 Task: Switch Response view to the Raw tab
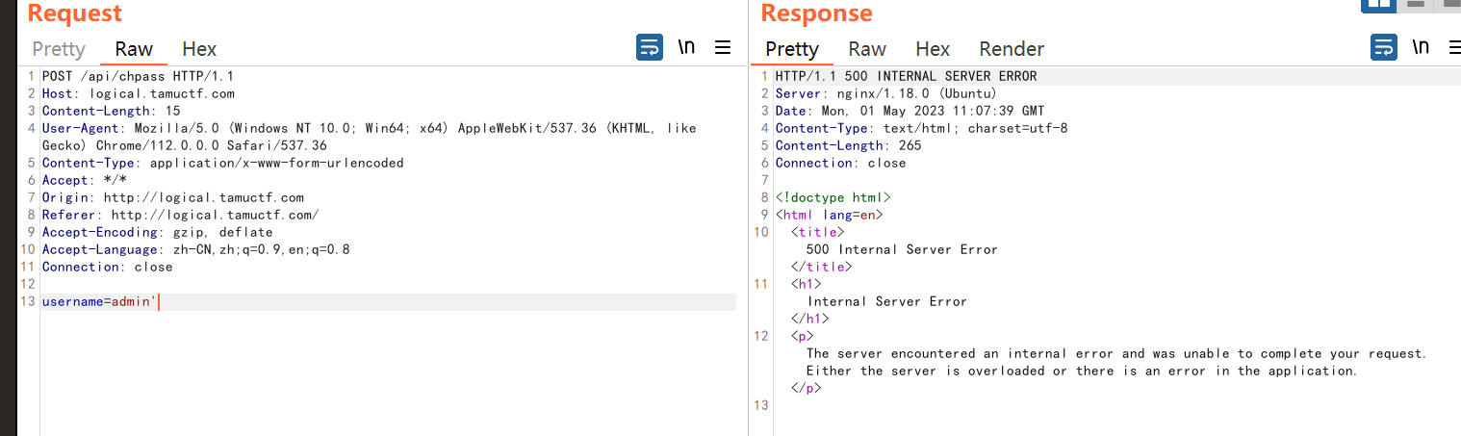(867, 49)
